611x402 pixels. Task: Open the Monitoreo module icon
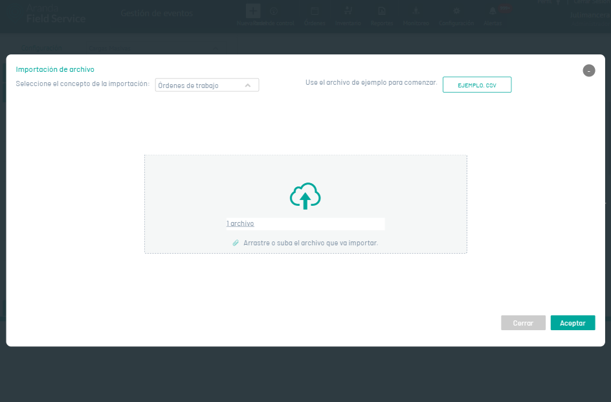click(416, 12)
